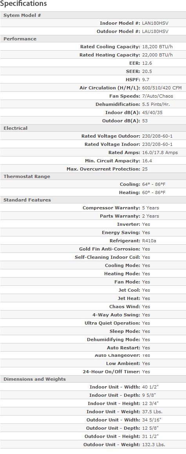
Task: Select the Air Circulation (H/M/L) row
Action: [93, 88]
